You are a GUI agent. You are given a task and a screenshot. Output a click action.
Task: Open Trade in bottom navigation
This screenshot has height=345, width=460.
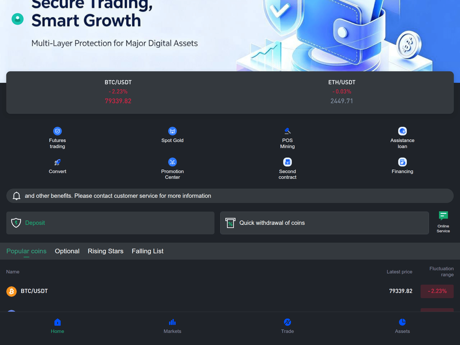(x=287, y=326)
